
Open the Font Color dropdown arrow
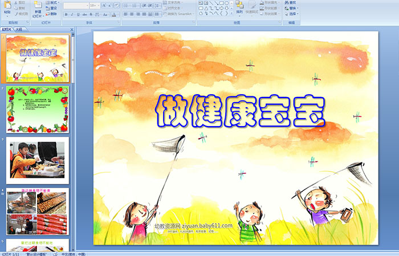[118, 14]
